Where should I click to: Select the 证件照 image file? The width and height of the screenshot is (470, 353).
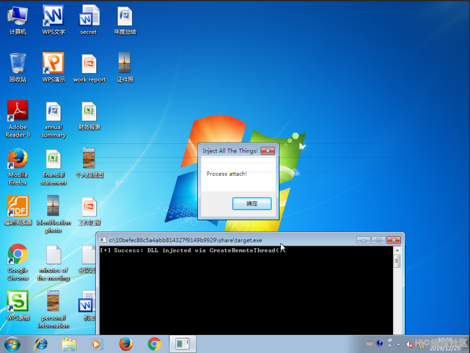(125, 68)
